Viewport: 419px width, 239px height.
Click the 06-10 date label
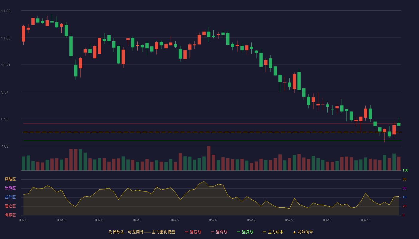click(327, 220)
